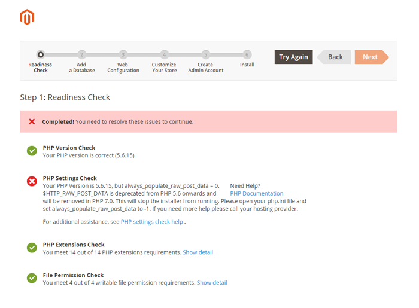Viewport: 419px width, 308px height.
Task: Select step 2 Add a Database circle
Action: point(82,54)
